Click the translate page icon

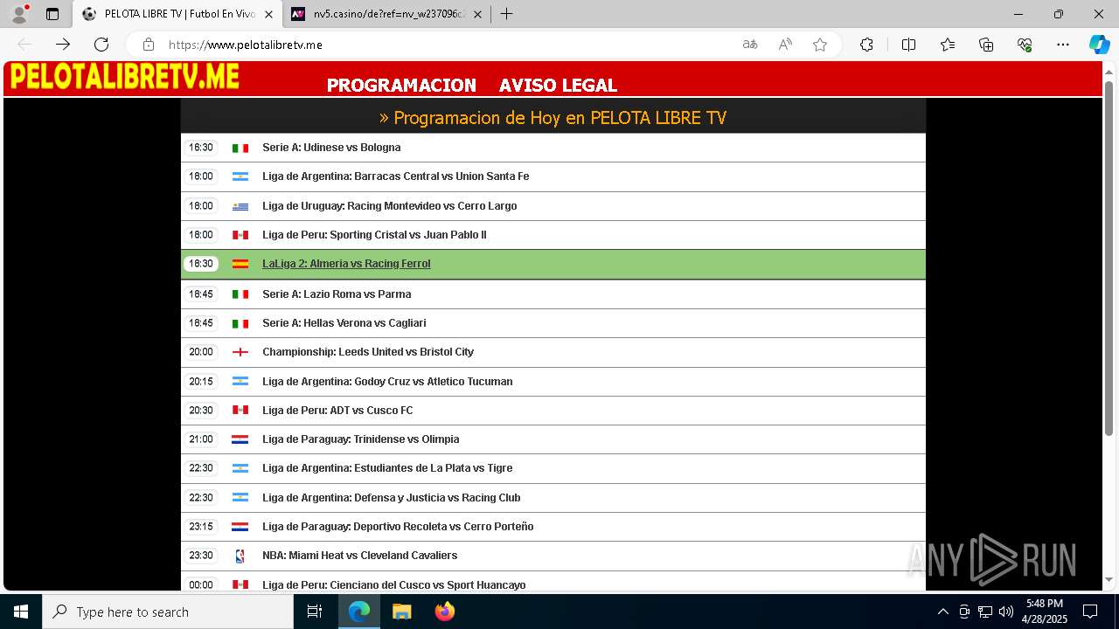click(x=750, y=45)
